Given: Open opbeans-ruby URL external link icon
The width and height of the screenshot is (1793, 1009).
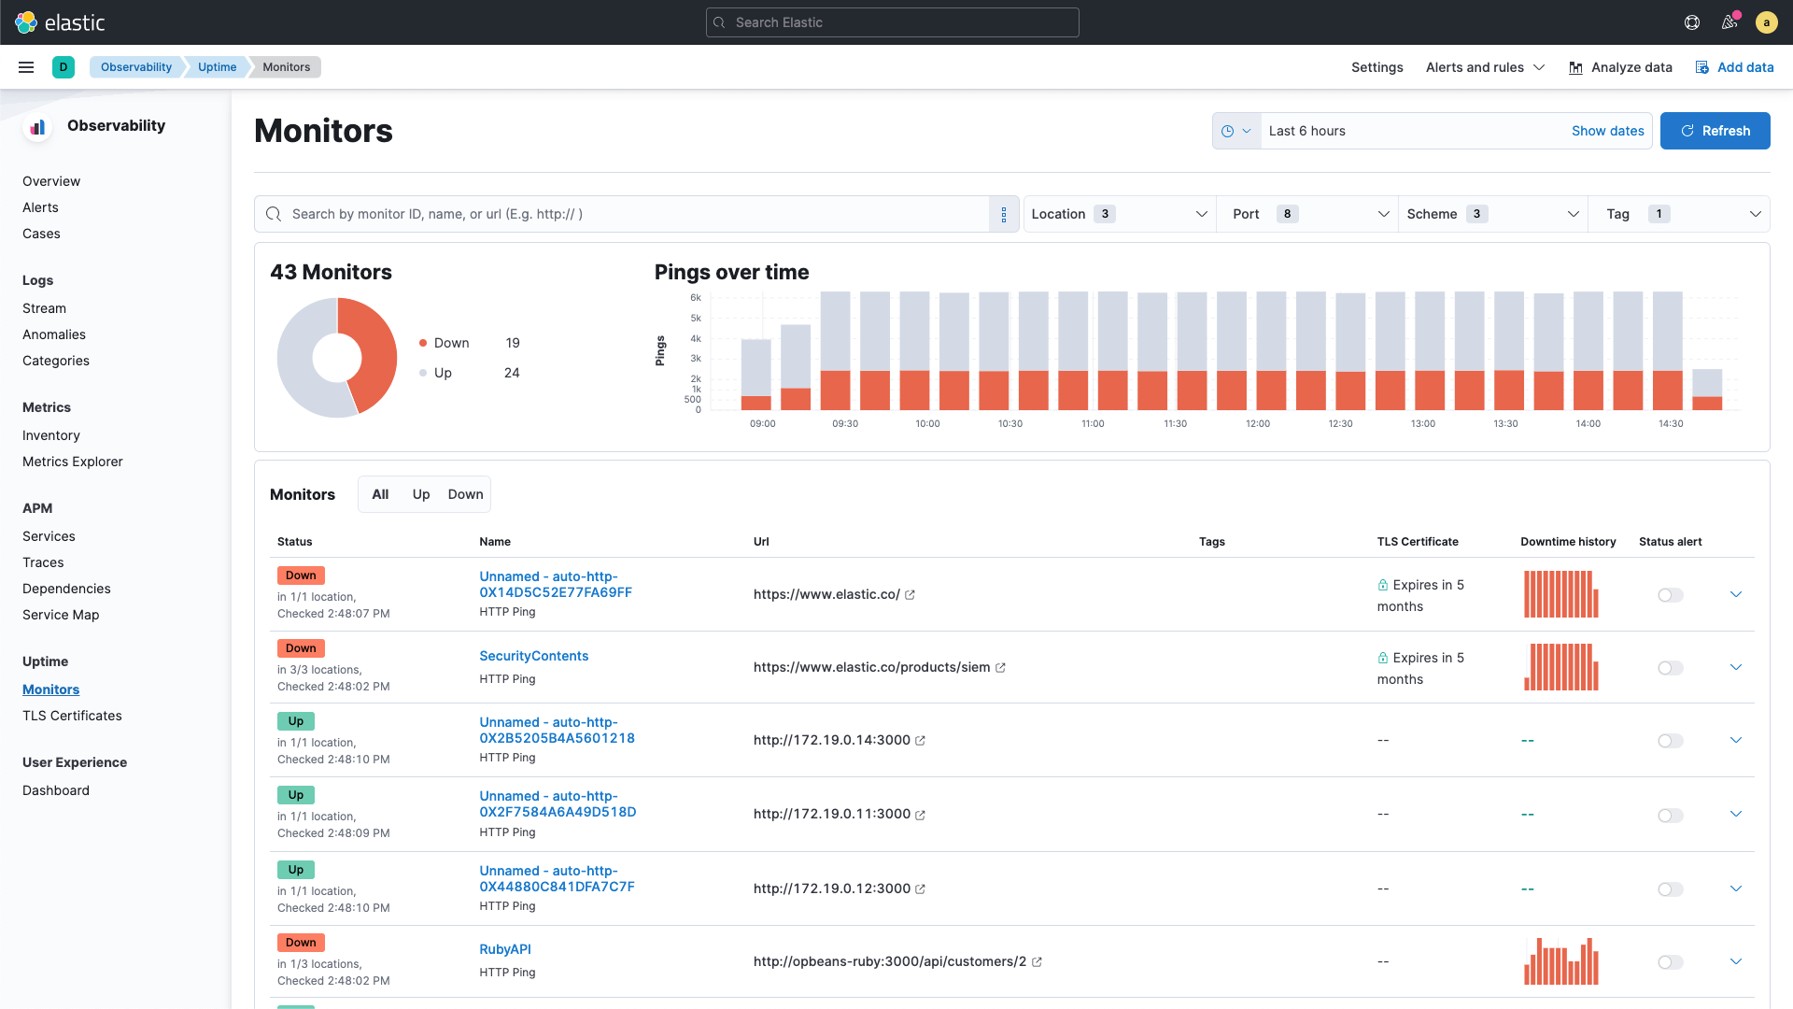Looking at the screenshot, I should pos(1037,962).
